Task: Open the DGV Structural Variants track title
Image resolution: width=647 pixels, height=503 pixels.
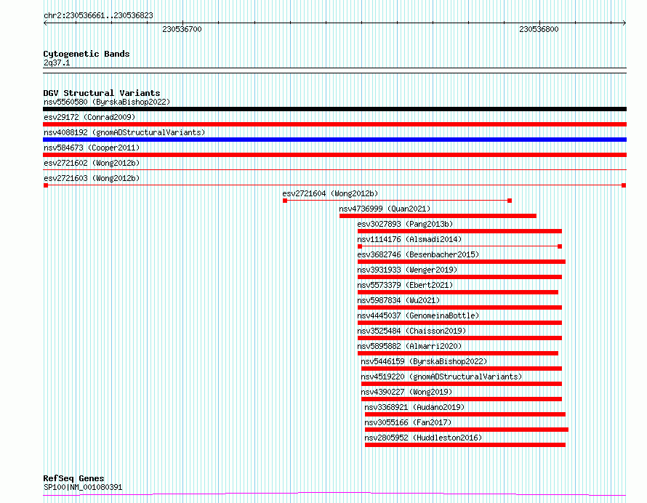Action: pyautogui.click(x=102, y=93)
